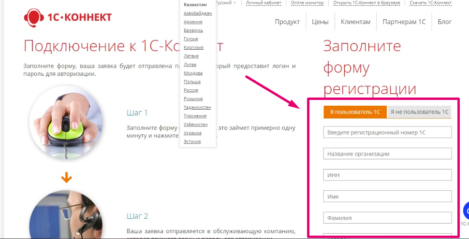Open the blue chat widget button
Screen dimensions: 469x239
(x=466, y=211)
